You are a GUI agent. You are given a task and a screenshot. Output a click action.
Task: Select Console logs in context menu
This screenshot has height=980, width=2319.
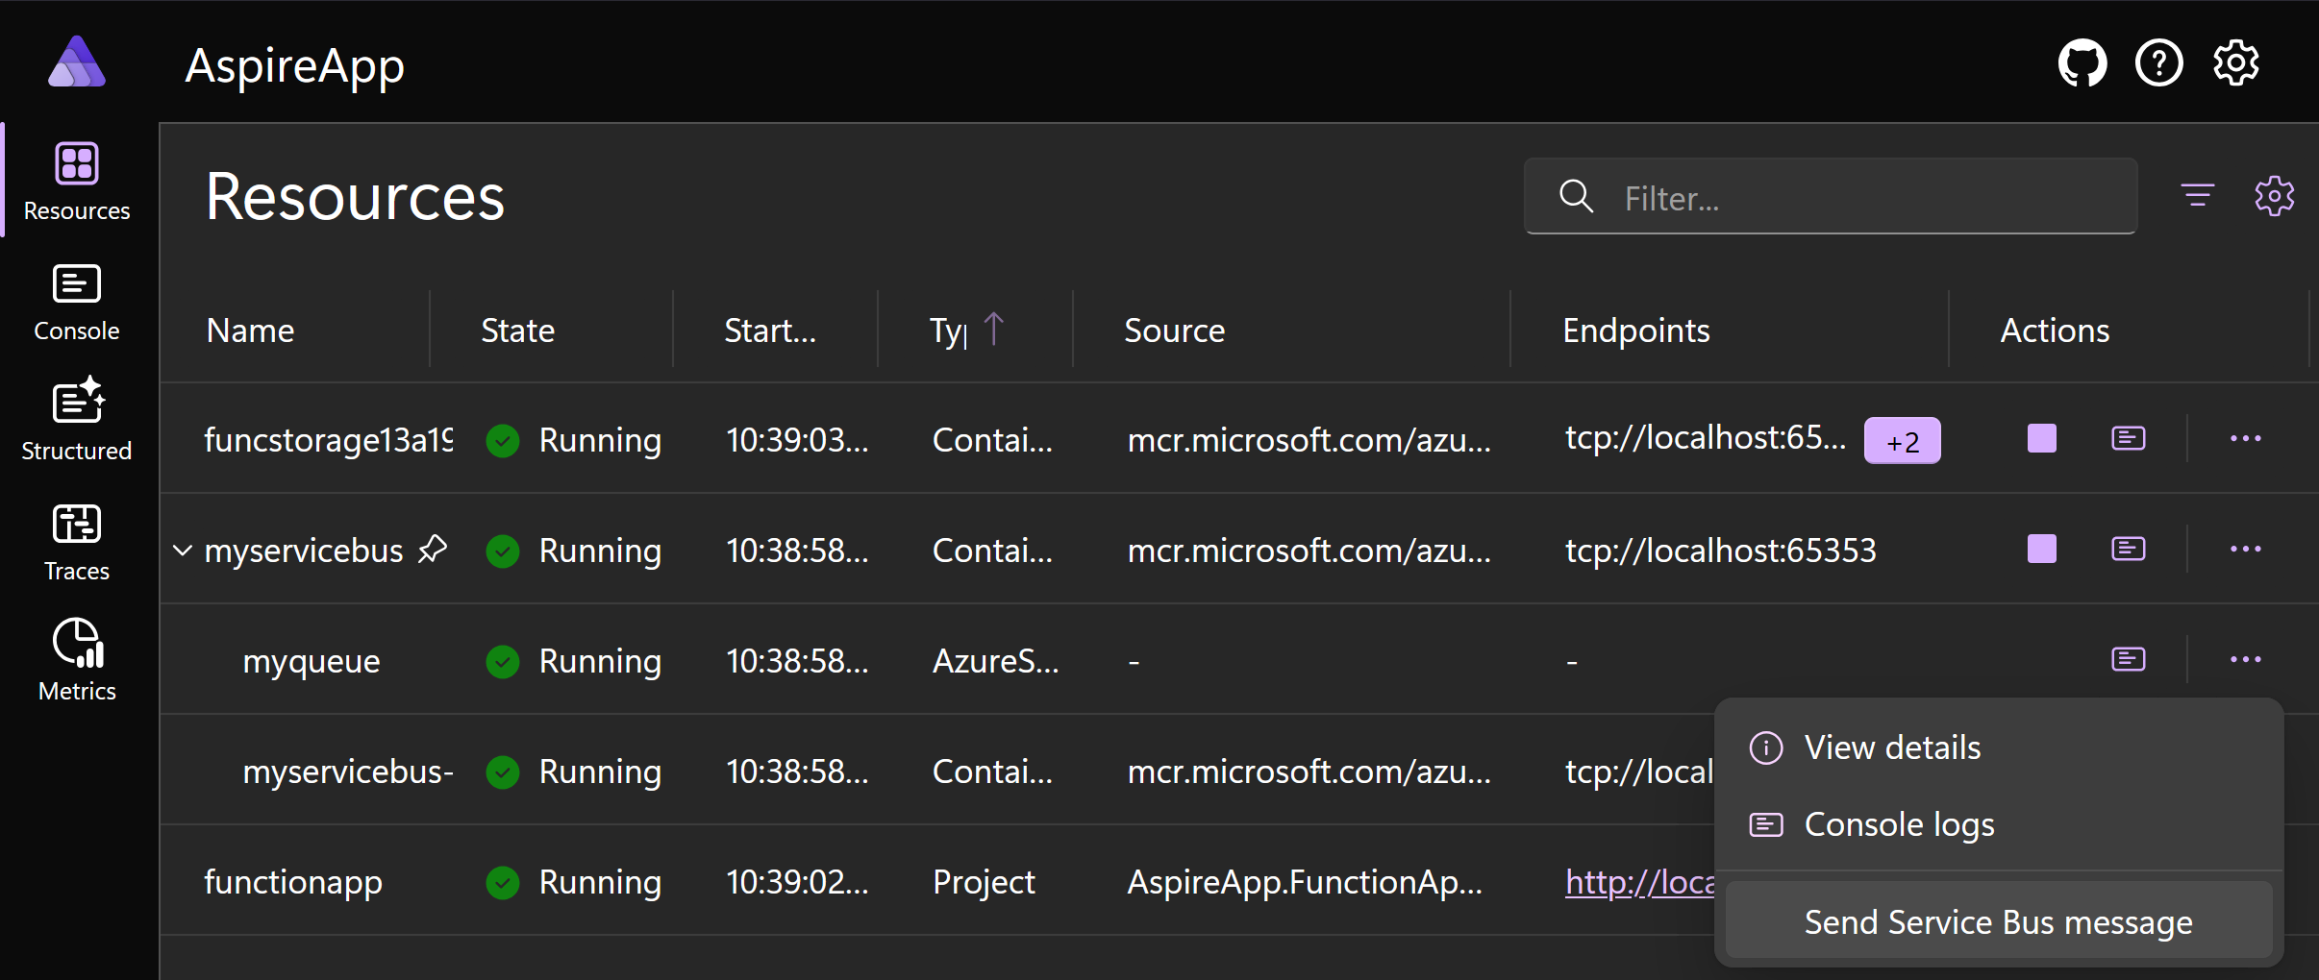1999,824
